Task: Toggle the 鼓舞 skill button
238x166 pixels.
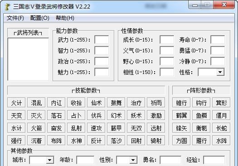Action: 116,103
